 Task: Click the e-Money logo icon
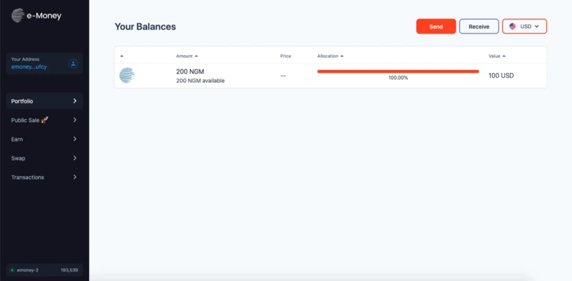click(18, 16)
